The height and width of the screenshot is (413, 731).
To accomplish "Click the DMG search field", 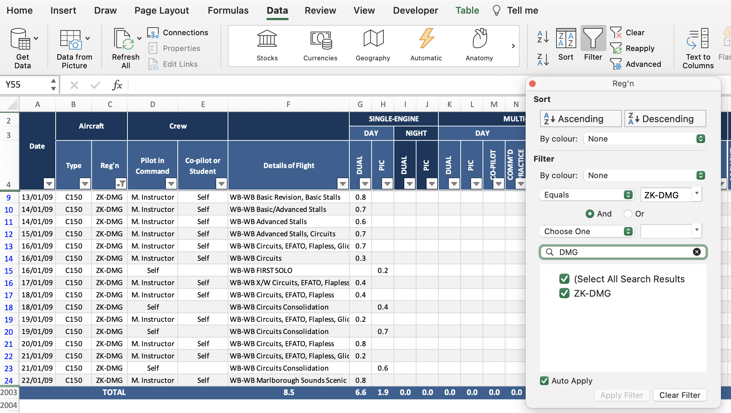I will (623, 252).
